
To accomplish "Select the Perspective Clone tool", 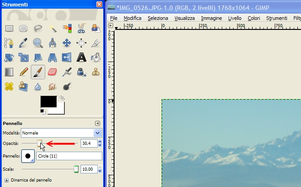I will click(23, 86).
